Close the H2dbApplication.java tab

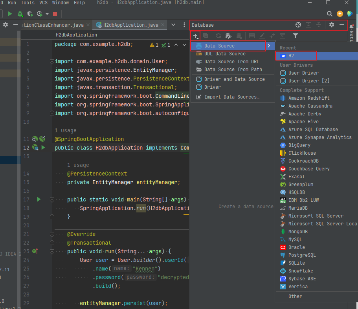click(x=163, y=25)
